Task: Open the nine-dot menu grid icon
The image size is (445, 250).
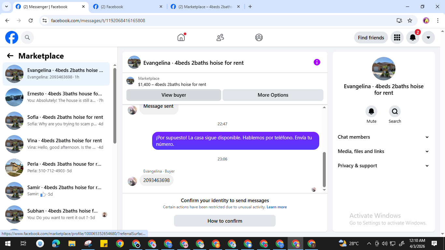Action: (397, 37)
